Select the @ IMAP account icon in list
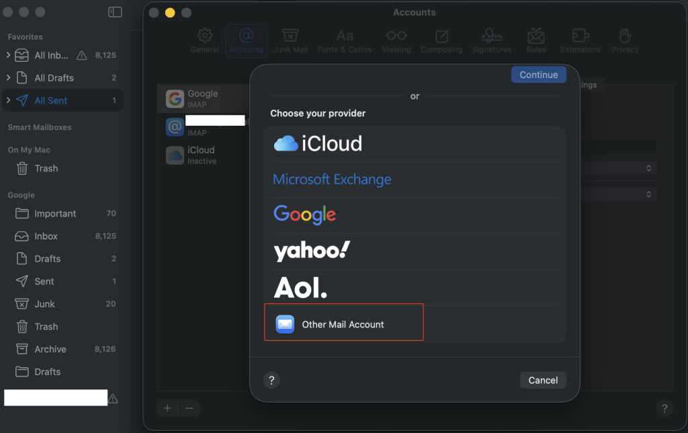Viewport: 688px width, 433px height. coord(175,127)
